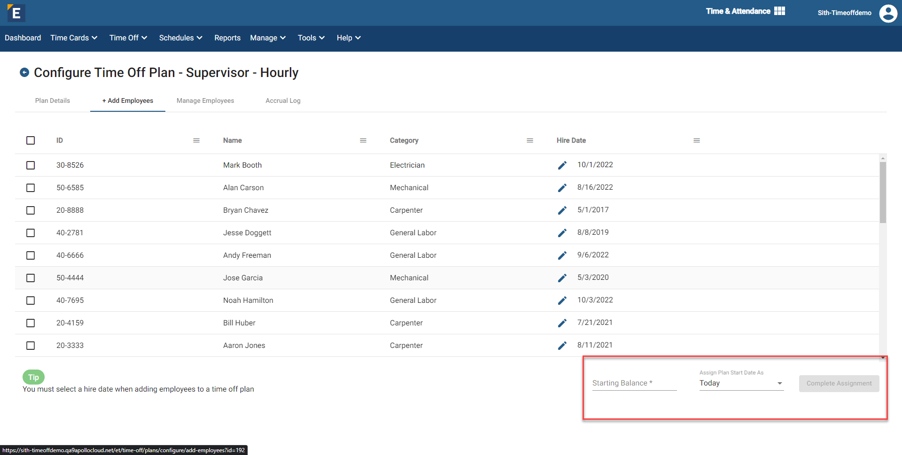Open the Accrual Log tab

click(283, 100)
